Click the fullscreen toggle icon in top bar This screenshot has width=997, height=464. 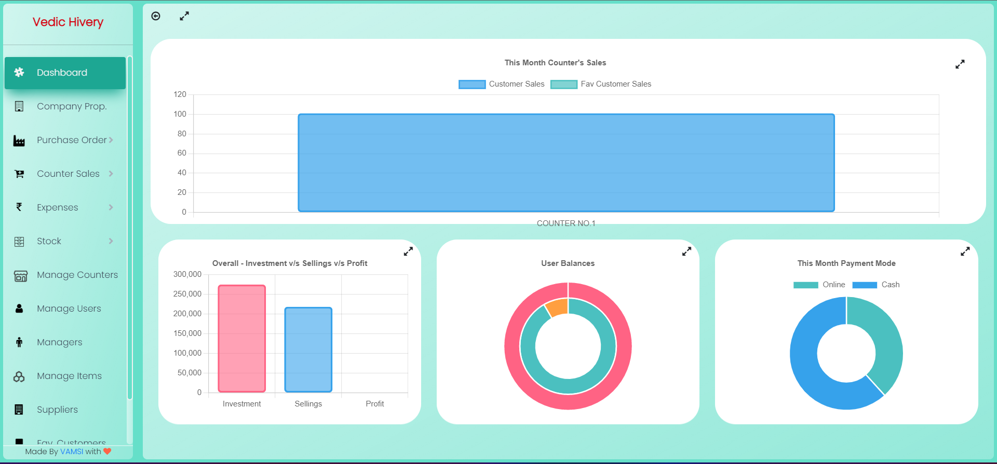click(184, 16)
